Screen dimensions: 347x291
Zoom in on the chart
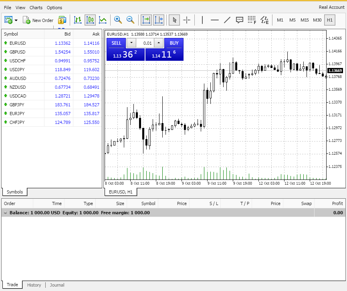click(x=118, y=20)
